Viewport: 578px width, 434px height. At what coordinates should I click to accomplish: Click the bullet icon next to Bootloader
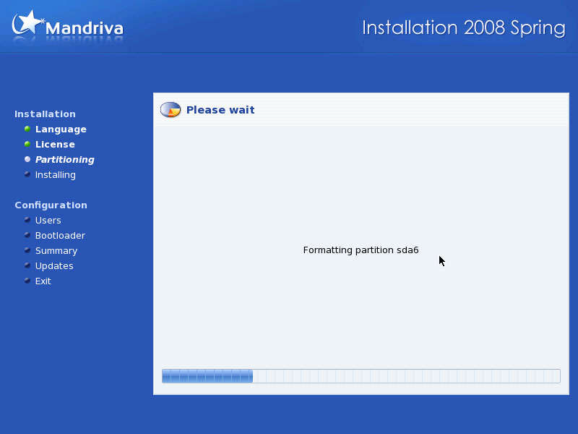click(27, 235)
